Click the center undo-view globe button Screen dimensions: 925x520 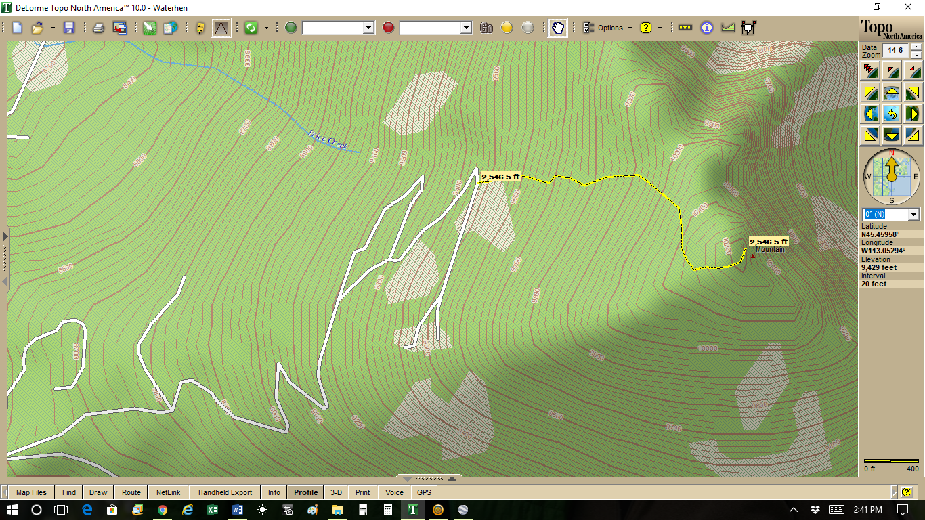[x=892, y=113]
